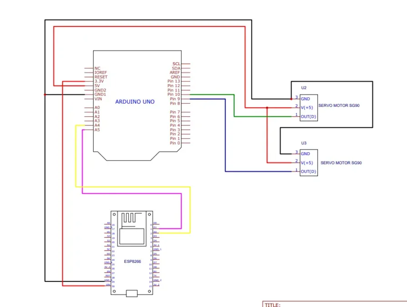Select Arduino SCL pin label

tap(176, 64)
